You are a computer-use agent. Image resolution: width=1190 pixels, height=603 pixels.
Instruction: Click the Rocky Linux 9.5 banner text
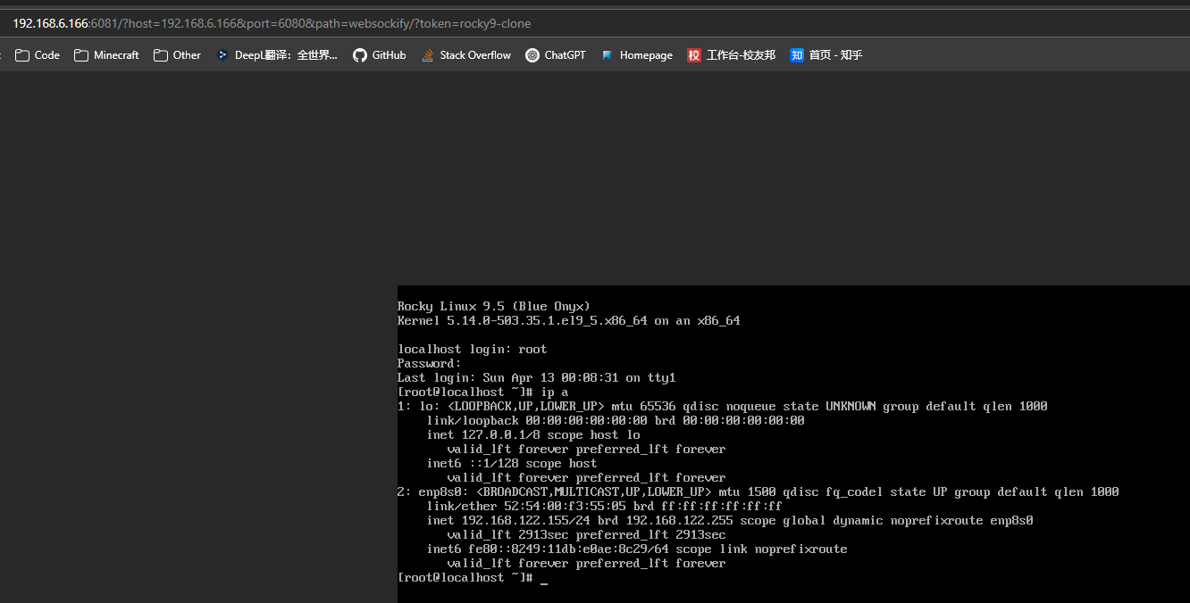[x=493, y=306]
